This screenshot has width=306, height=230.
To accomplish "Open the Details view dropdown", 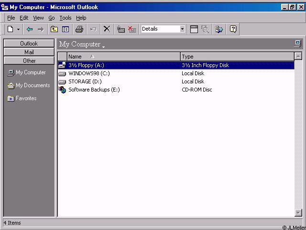I will click(x=182, y=29).
